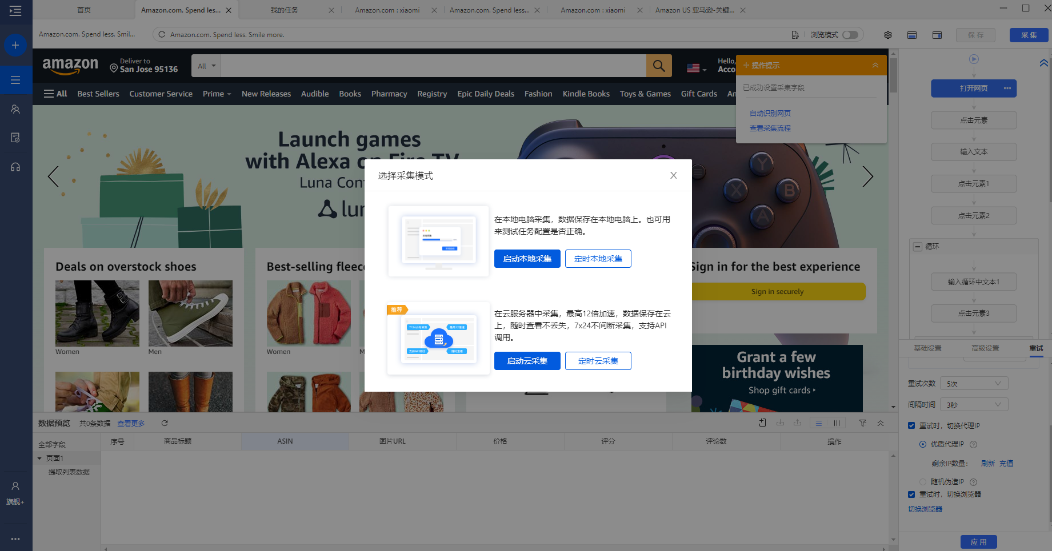
Task: Click the blue plus new-task sidebar icon
Action: tap(15, 45)
